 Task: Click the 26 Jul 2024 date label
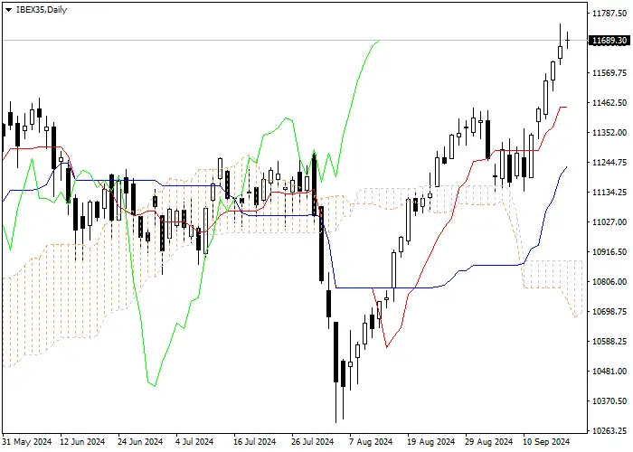click(x=313, y=442)
